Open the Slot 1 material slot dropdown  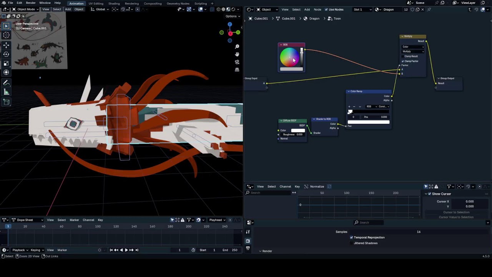[x=362, y=10]
